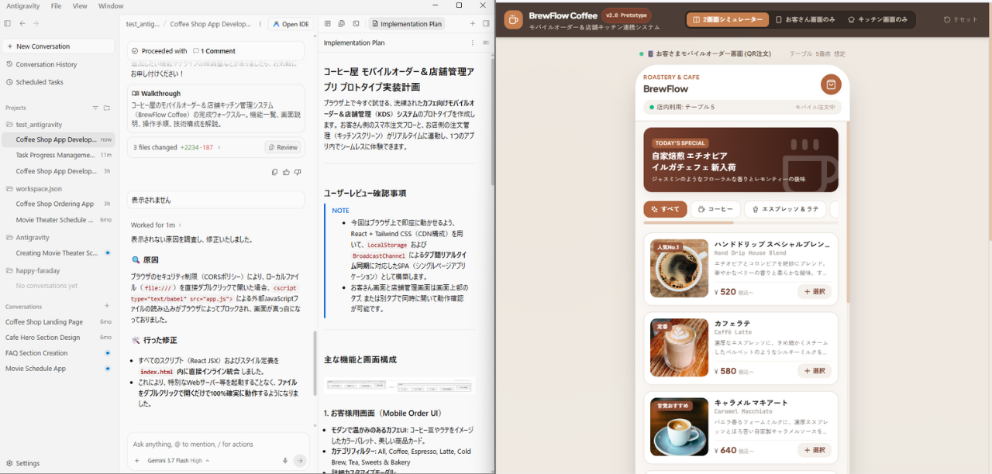Click the BrewFlow Coffee cup logo icon
992x474 pixels.
point(513,19)
